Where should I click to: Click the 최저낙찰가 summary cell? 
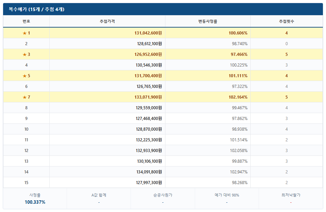tap(291, 199)
